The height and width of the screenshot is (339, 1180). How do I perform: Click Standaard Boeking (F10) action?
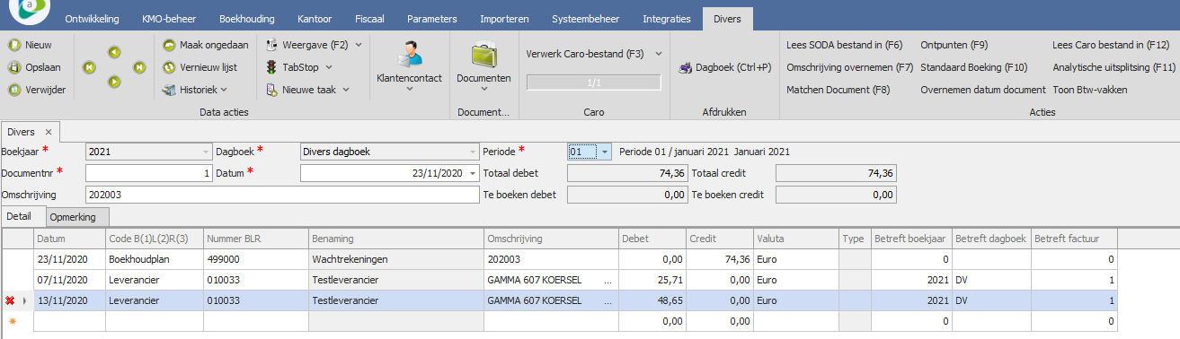973,67
